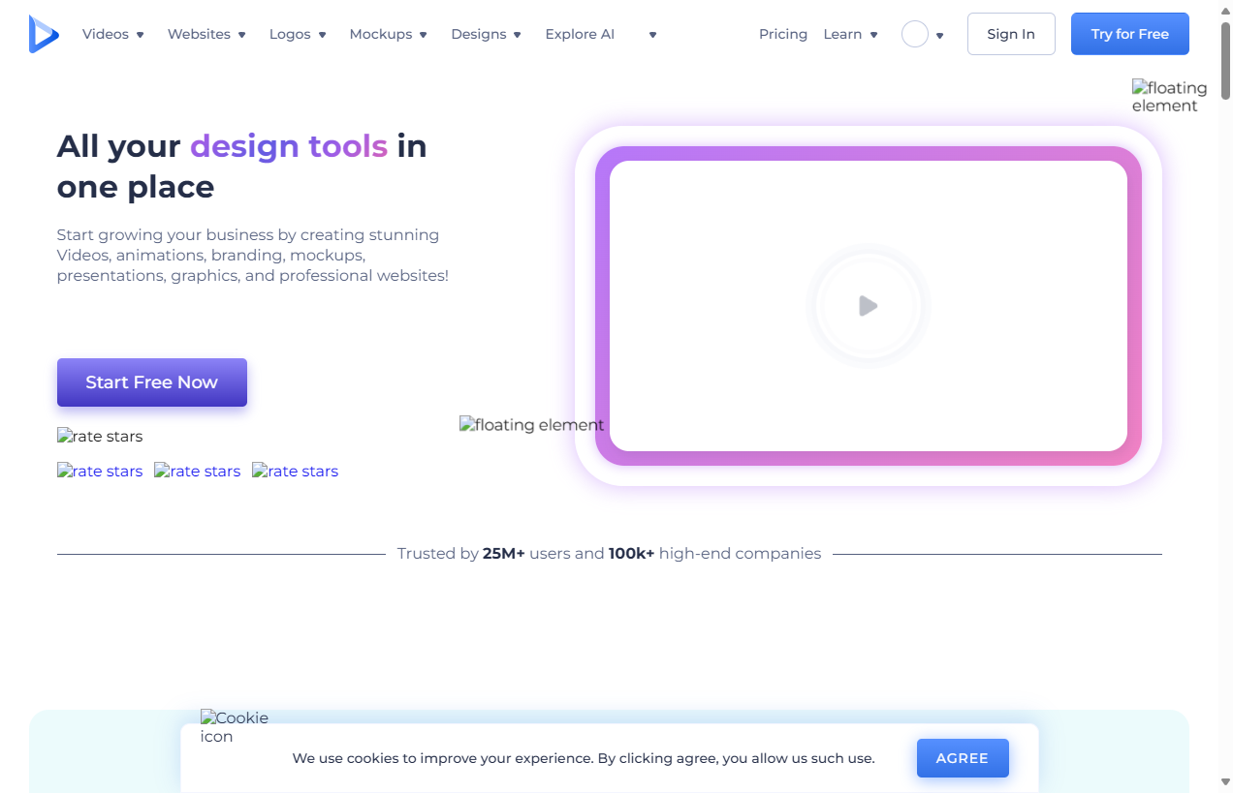Click the third linked rate stars image

(x=296, y=472)
